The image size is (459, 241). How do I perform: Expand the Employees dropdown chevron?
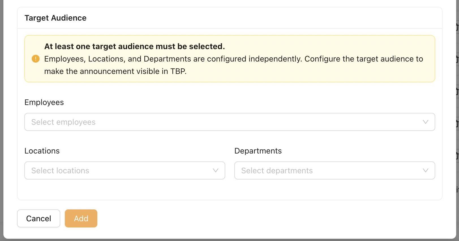point(425,122)
